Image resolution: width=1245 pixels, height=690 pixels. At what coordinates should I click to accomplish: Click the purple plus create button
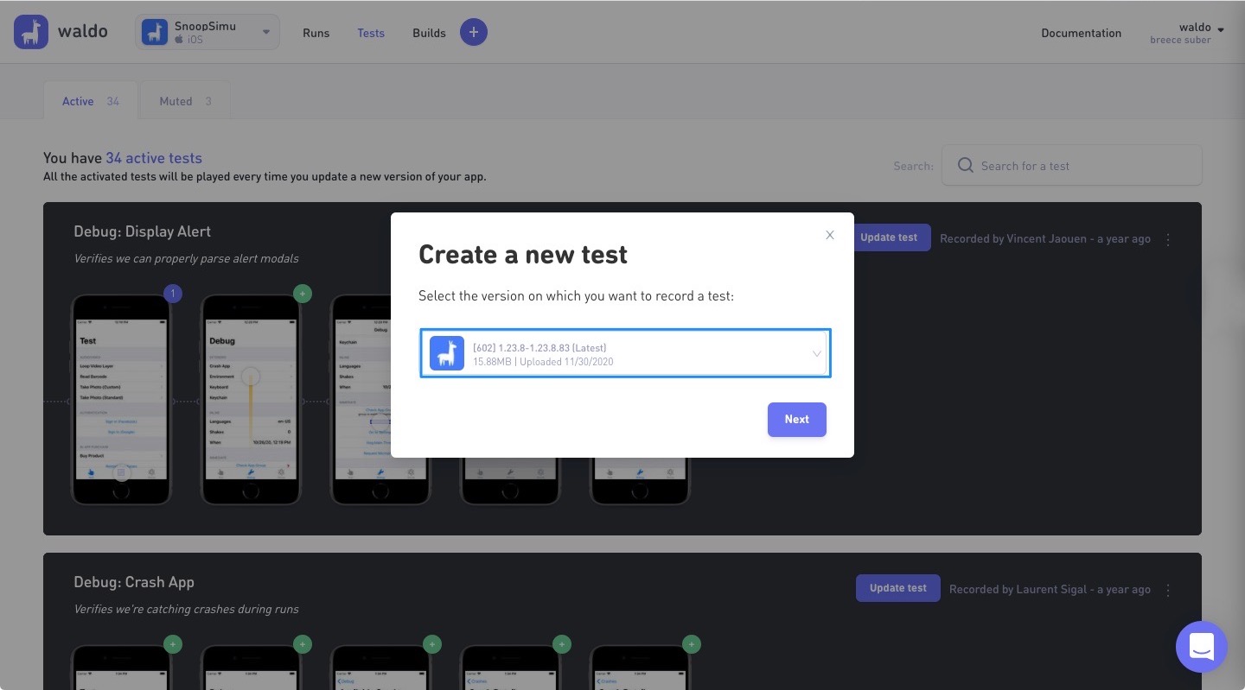473,32
